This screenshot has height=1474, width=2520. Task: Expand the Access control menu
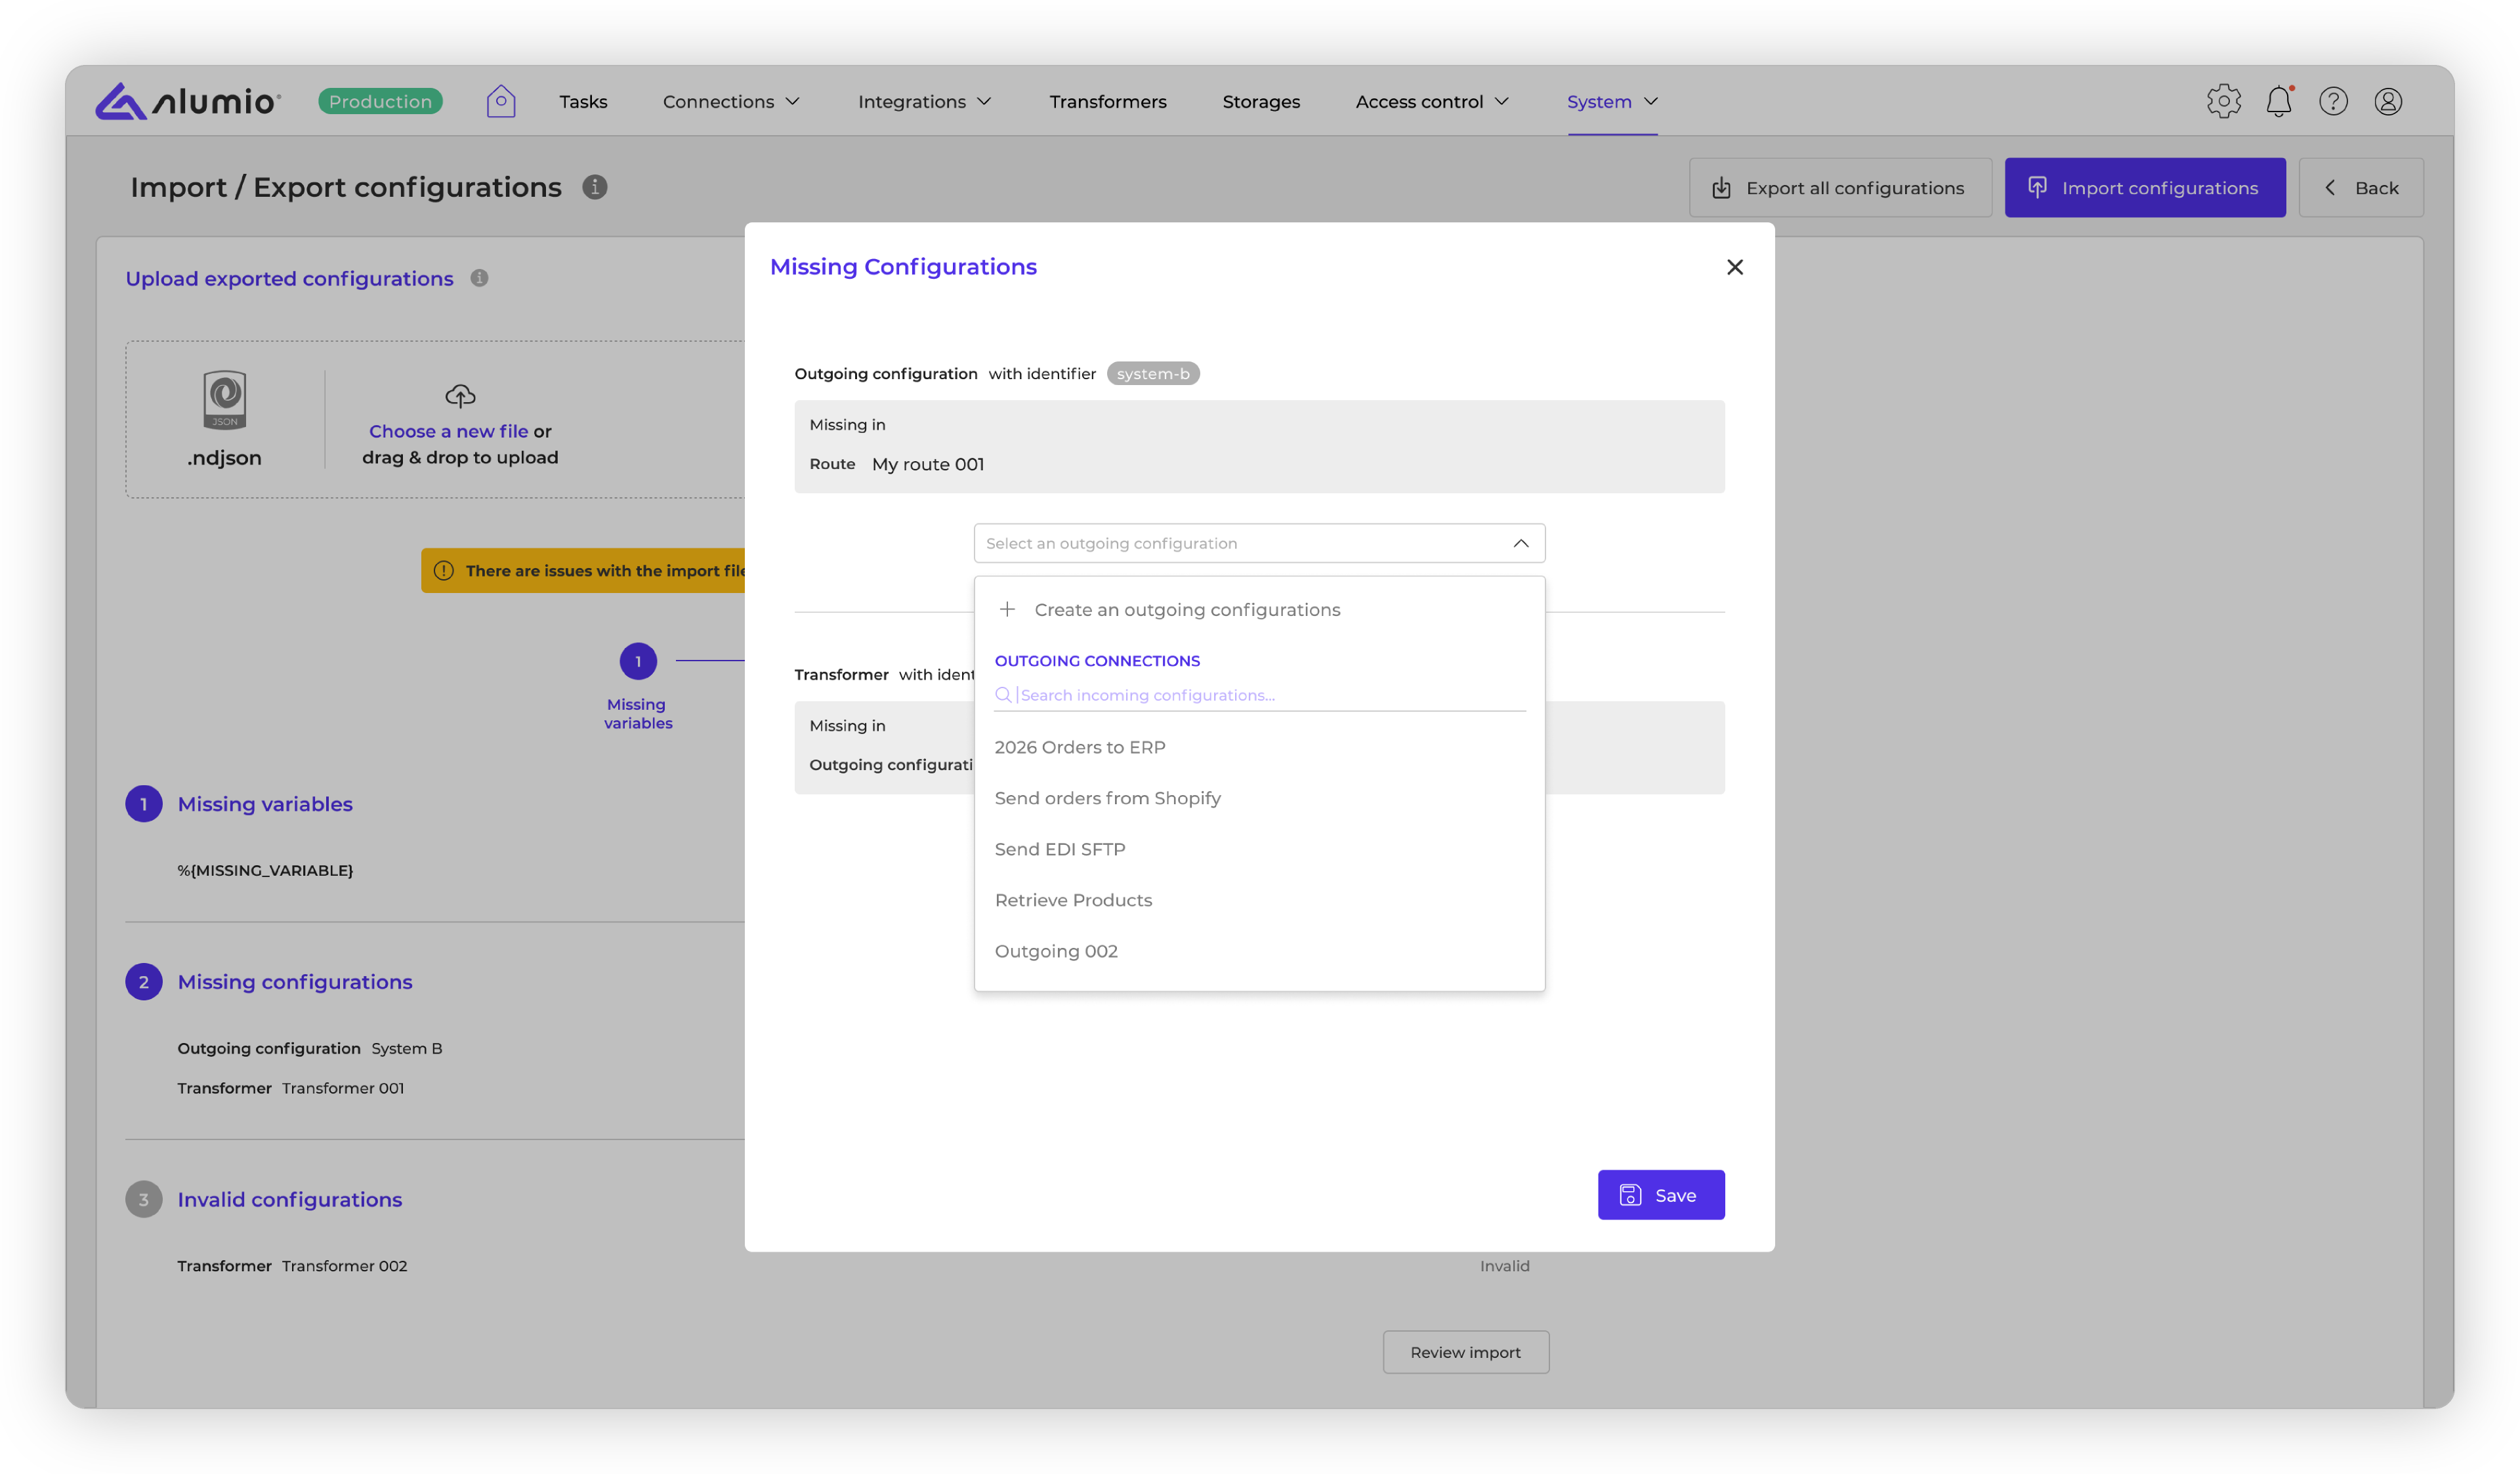(1431, 102)
